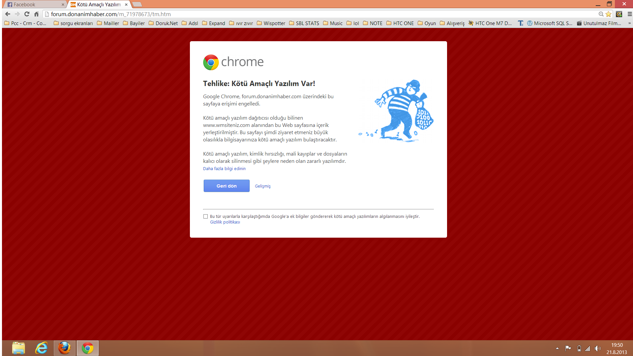Open the Expand bookmark folder
The width and height of the screenshot is (633, 356).
tap(214, 23)
